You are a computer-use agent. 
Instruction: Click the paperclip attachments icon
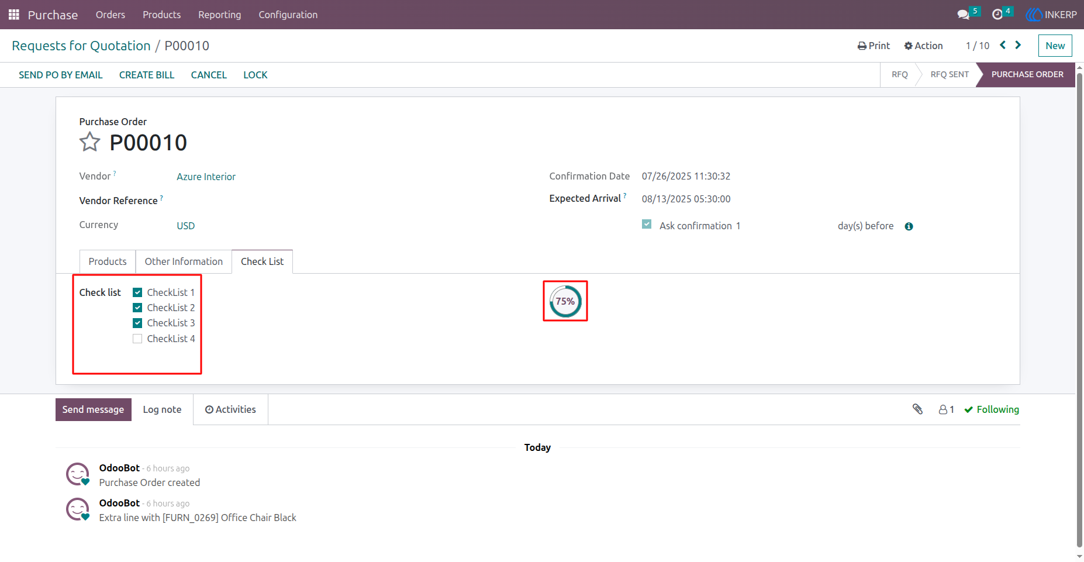pos(917,409)
